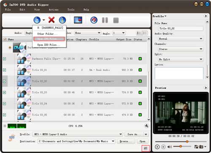Click the stop square toolbar button
211x153 pixels.
116,20
